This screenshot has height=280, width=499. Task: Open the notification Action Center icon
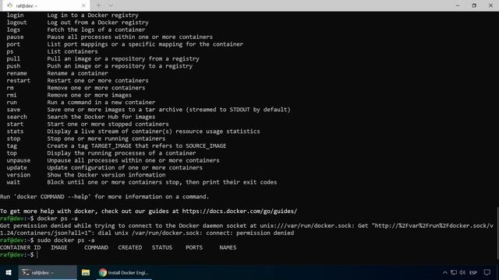tap(487, 272)
